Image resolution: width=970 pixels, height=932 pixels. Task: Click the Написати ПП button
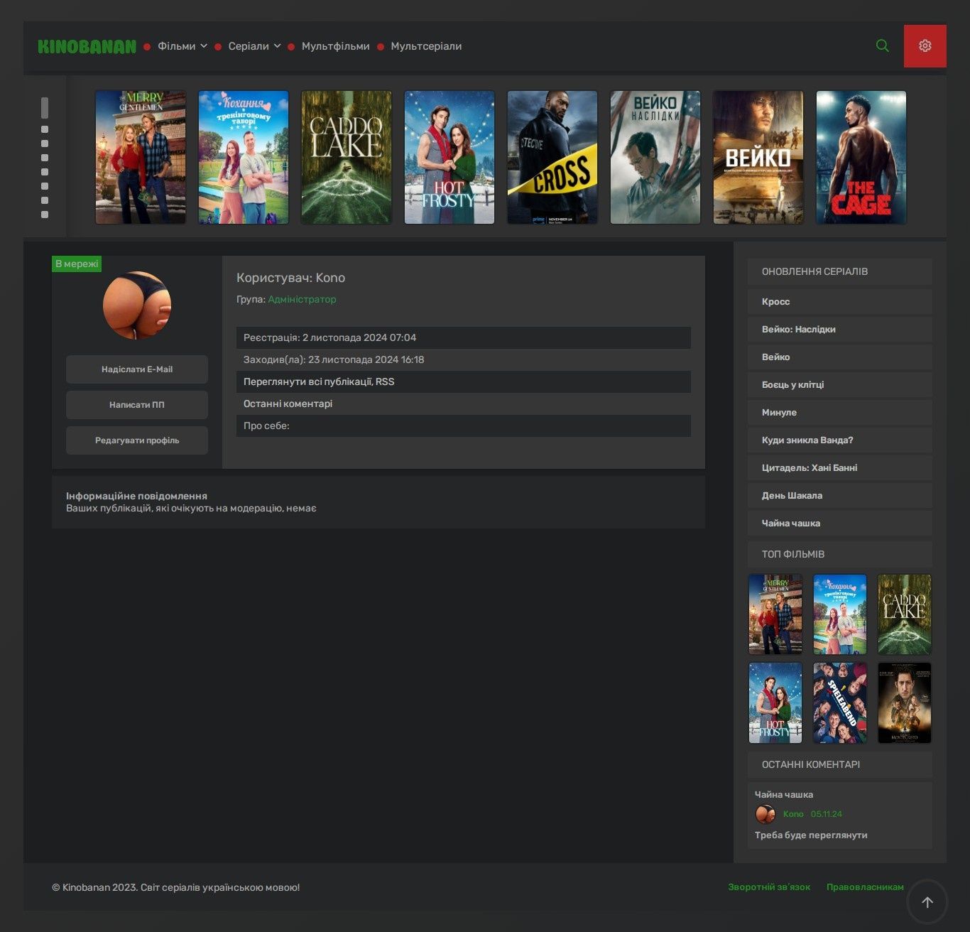(137, 405)
